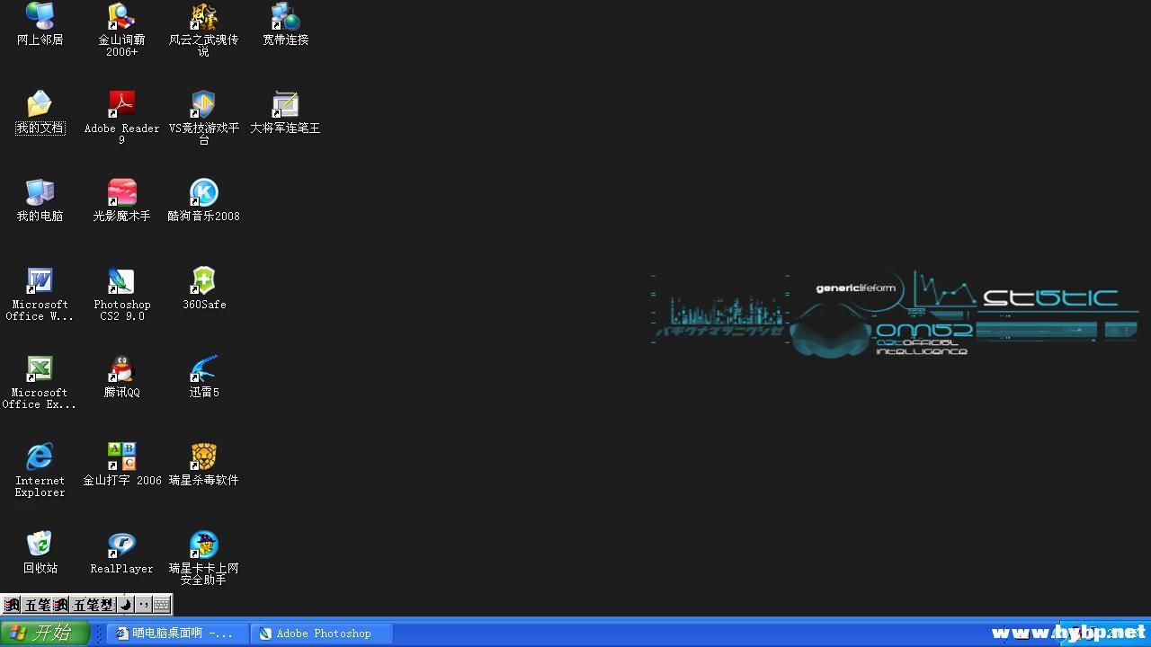
Task: Select the RealPlayer shortcut icon
Action: pyautogui.click(x=121, y=545)
